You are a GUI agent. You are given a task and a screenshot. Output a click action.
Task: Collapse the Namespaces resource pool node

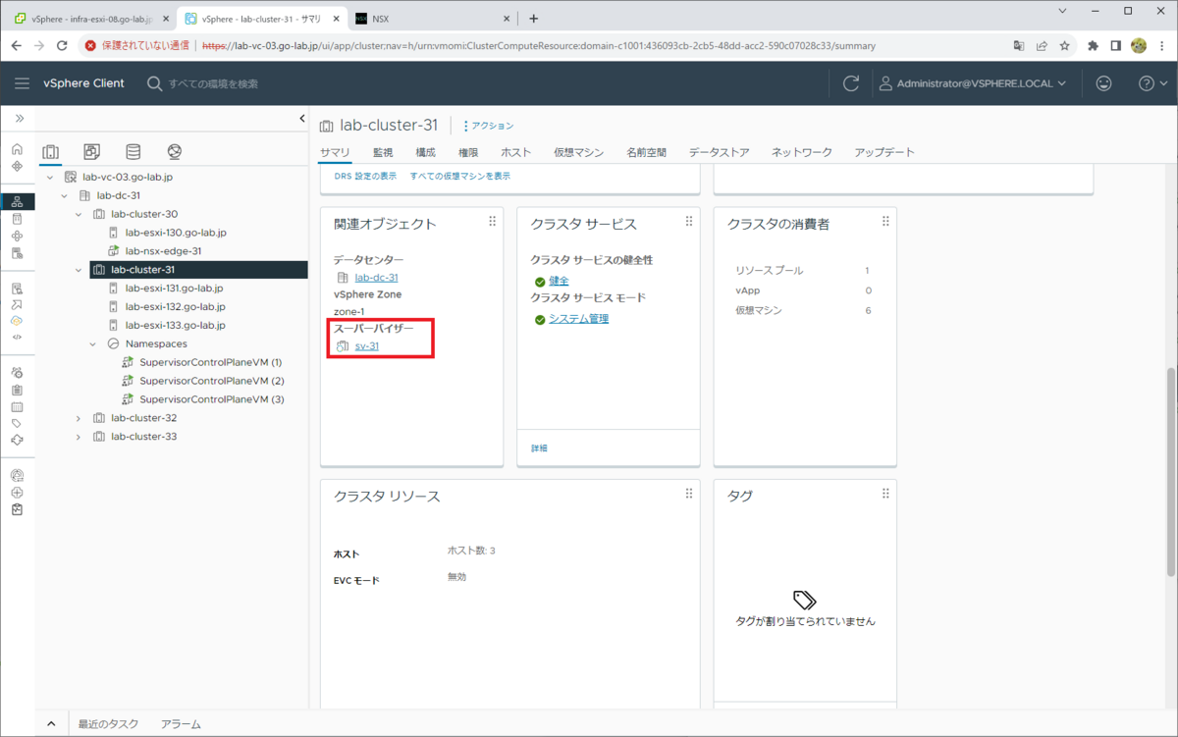(93, 344)
